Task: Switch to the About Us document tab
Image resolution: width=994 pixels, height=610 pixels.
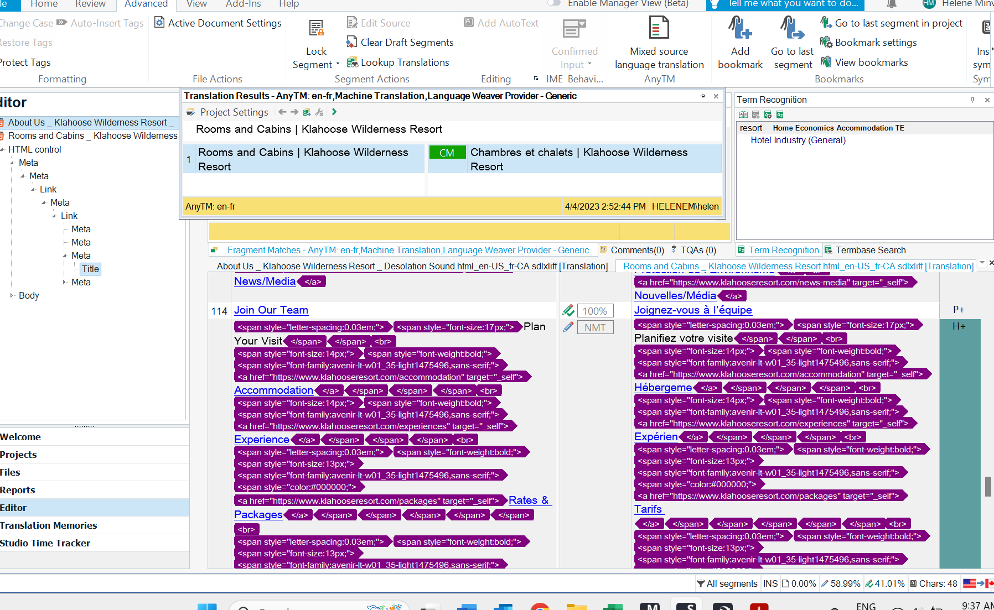Action: point(412,266)
